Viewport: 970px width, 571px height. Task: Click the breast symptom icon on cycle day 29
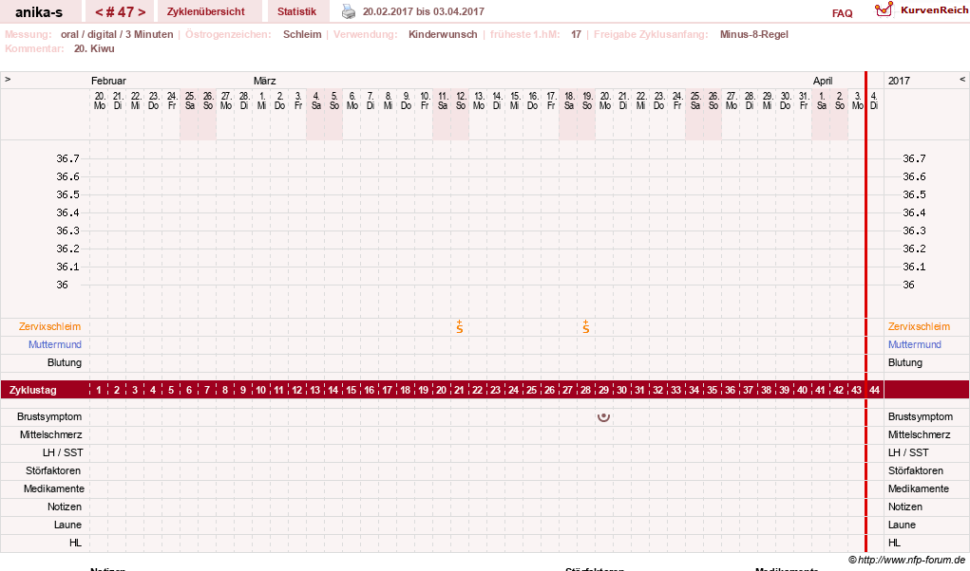click(x=604, y=416)
